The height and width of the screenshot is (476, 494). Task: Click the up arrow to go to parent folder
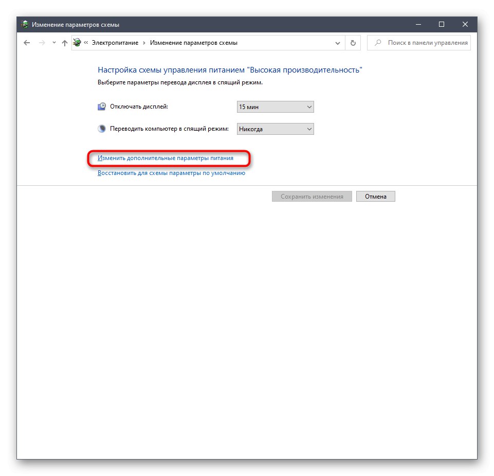[x=64, y=43]
